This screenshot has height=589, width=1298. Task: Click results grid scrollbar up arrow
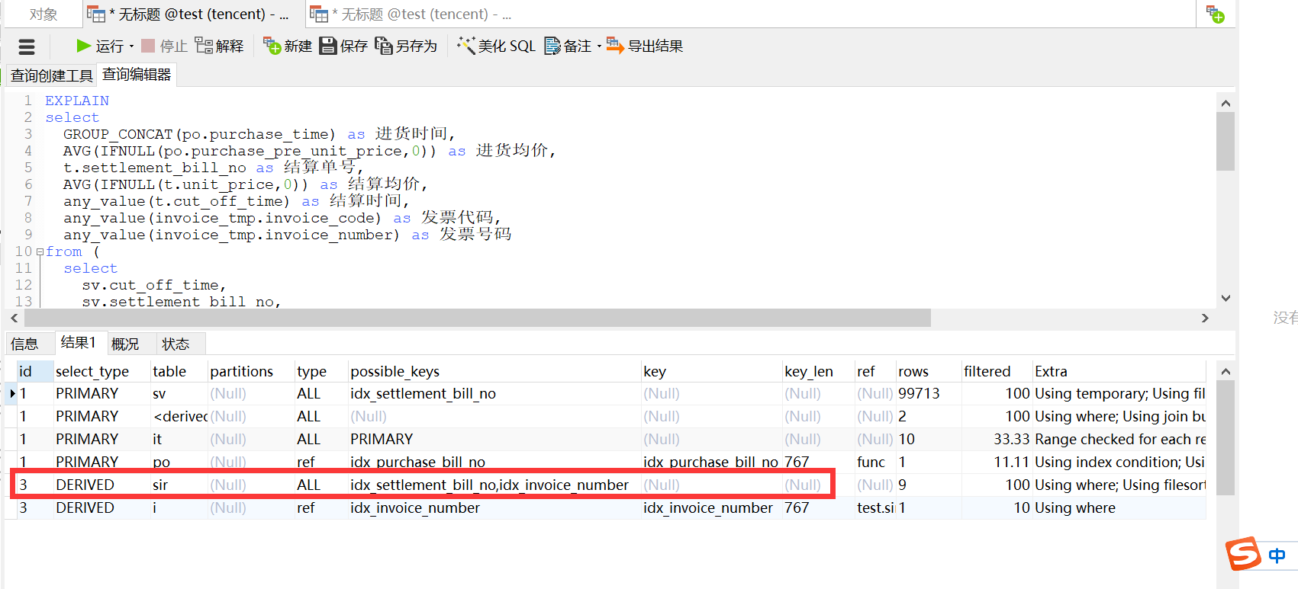(1226, 372)
